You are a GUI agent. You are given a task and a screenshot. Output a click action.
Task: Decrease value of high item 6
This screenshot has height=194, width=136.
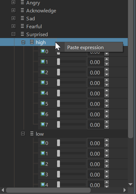coord(107,116)
